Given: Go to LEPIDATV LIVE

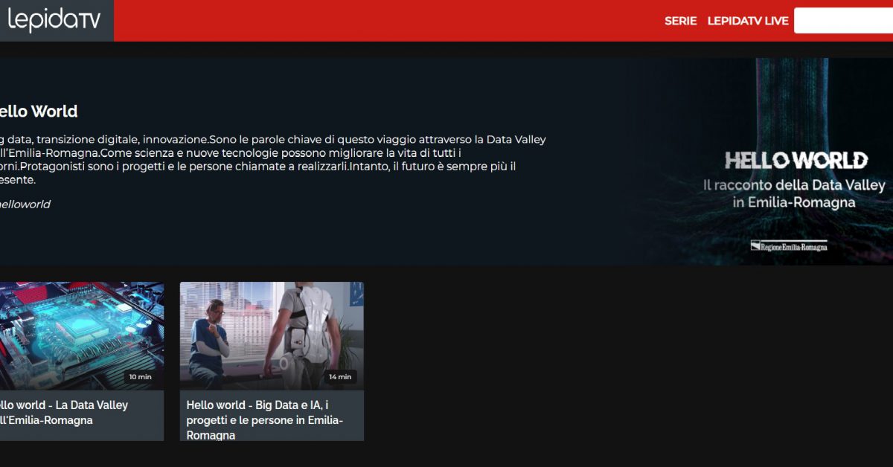Looking at the screenshot, I should coord(748,21).
